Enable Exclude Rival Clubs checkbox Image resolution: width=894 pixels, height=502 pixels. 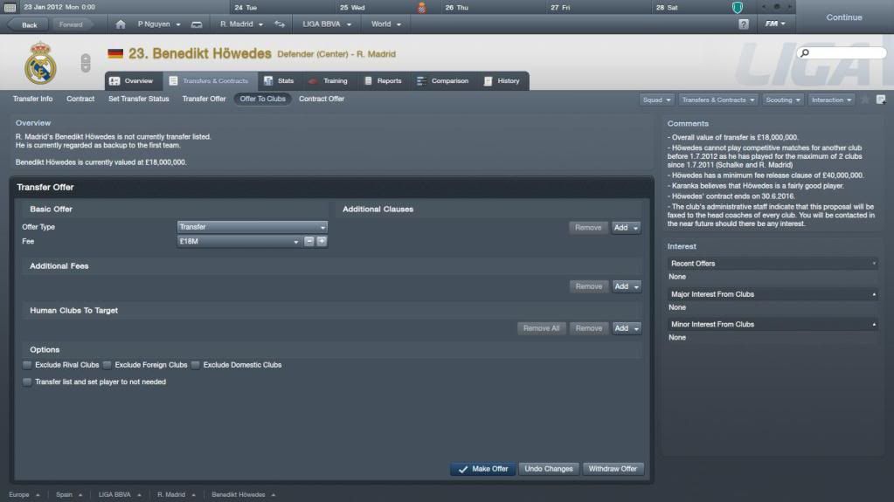27,365
